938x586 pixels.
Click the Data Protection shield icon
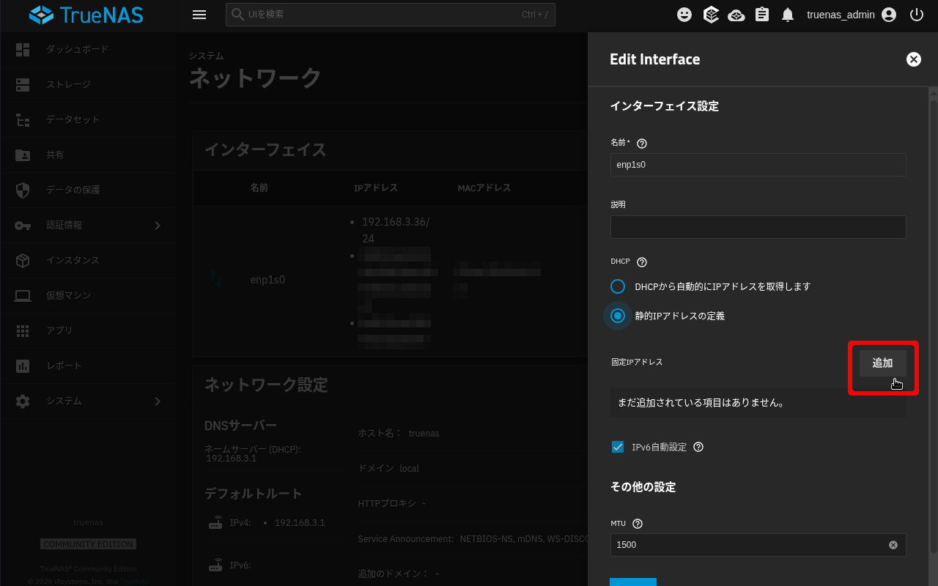tap(23, 190)
